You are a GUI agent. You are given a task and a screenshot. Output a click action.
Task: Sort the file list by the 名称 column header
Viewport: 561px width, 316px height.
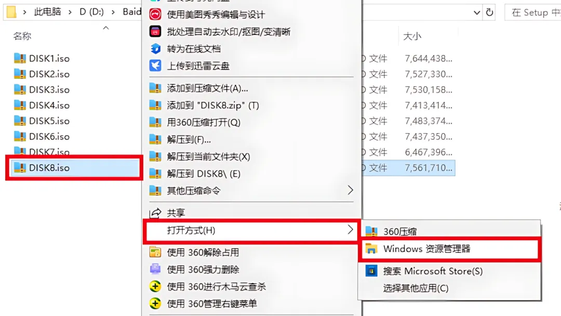point(22,36)
